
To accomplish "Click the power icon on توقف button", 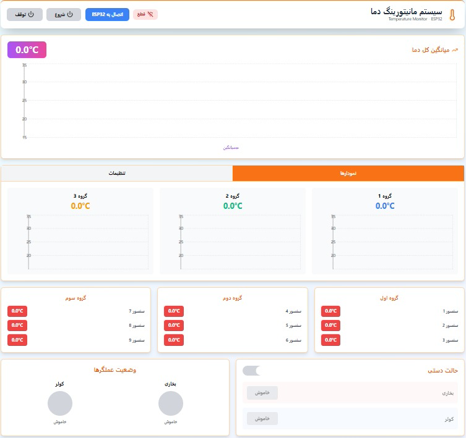I will (x=31, y=14).
